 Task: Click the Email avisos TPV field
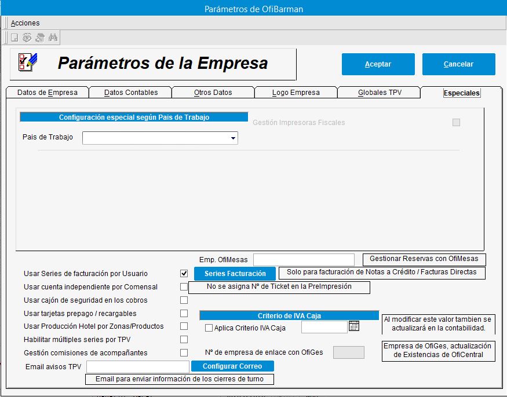138,367
